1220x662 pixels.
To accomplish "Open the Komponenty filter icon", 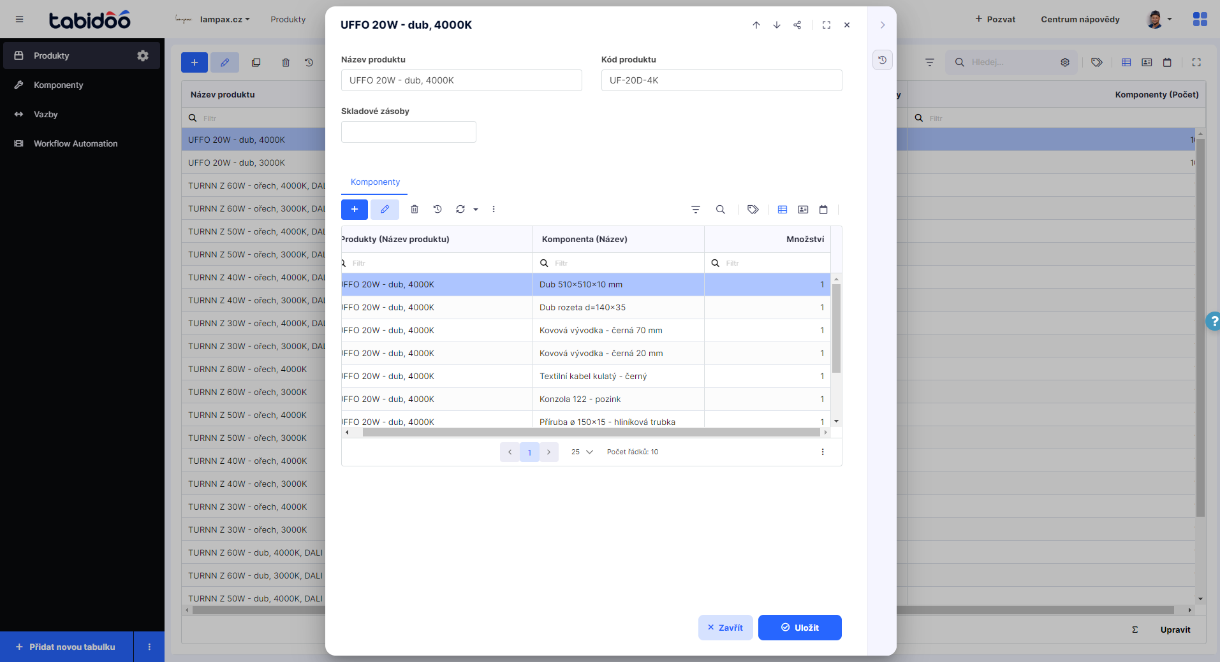I will coord(696,210).
